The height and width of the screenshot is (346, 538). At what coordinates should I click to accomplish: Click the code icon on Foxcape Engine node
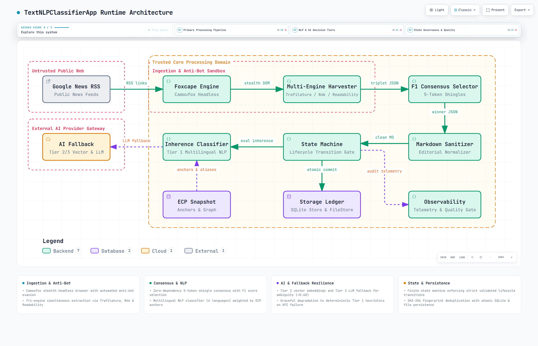coord(169,81)
